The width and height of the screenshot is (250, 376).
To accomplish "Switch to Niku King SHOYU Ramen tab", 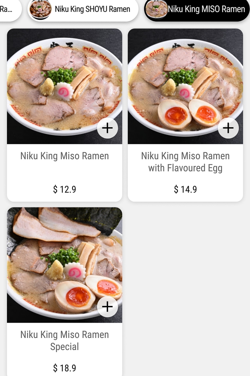I will (92, 9).
